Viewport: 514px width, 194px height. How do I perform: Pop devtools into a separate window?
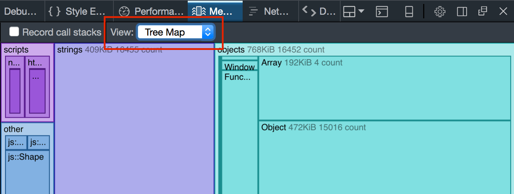[x=482, y=12]
